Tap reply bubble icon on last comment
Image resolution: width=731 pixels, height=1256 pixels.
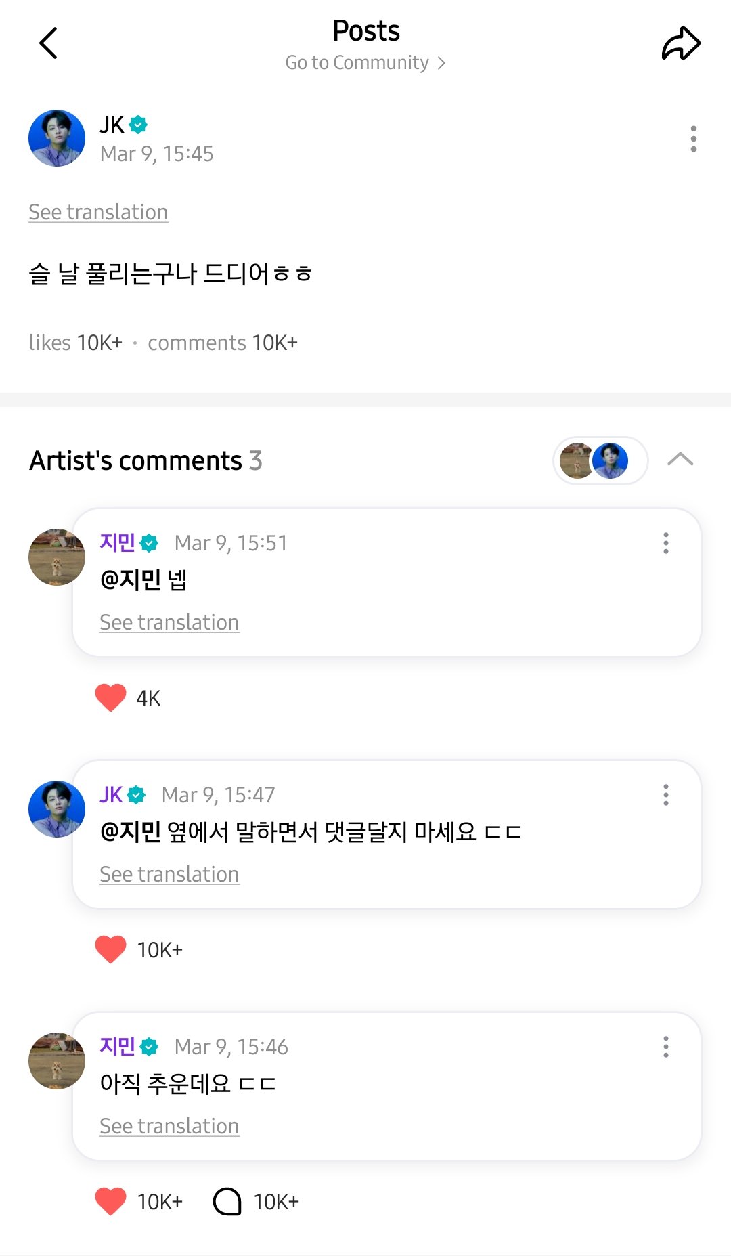click(227, 1202)
